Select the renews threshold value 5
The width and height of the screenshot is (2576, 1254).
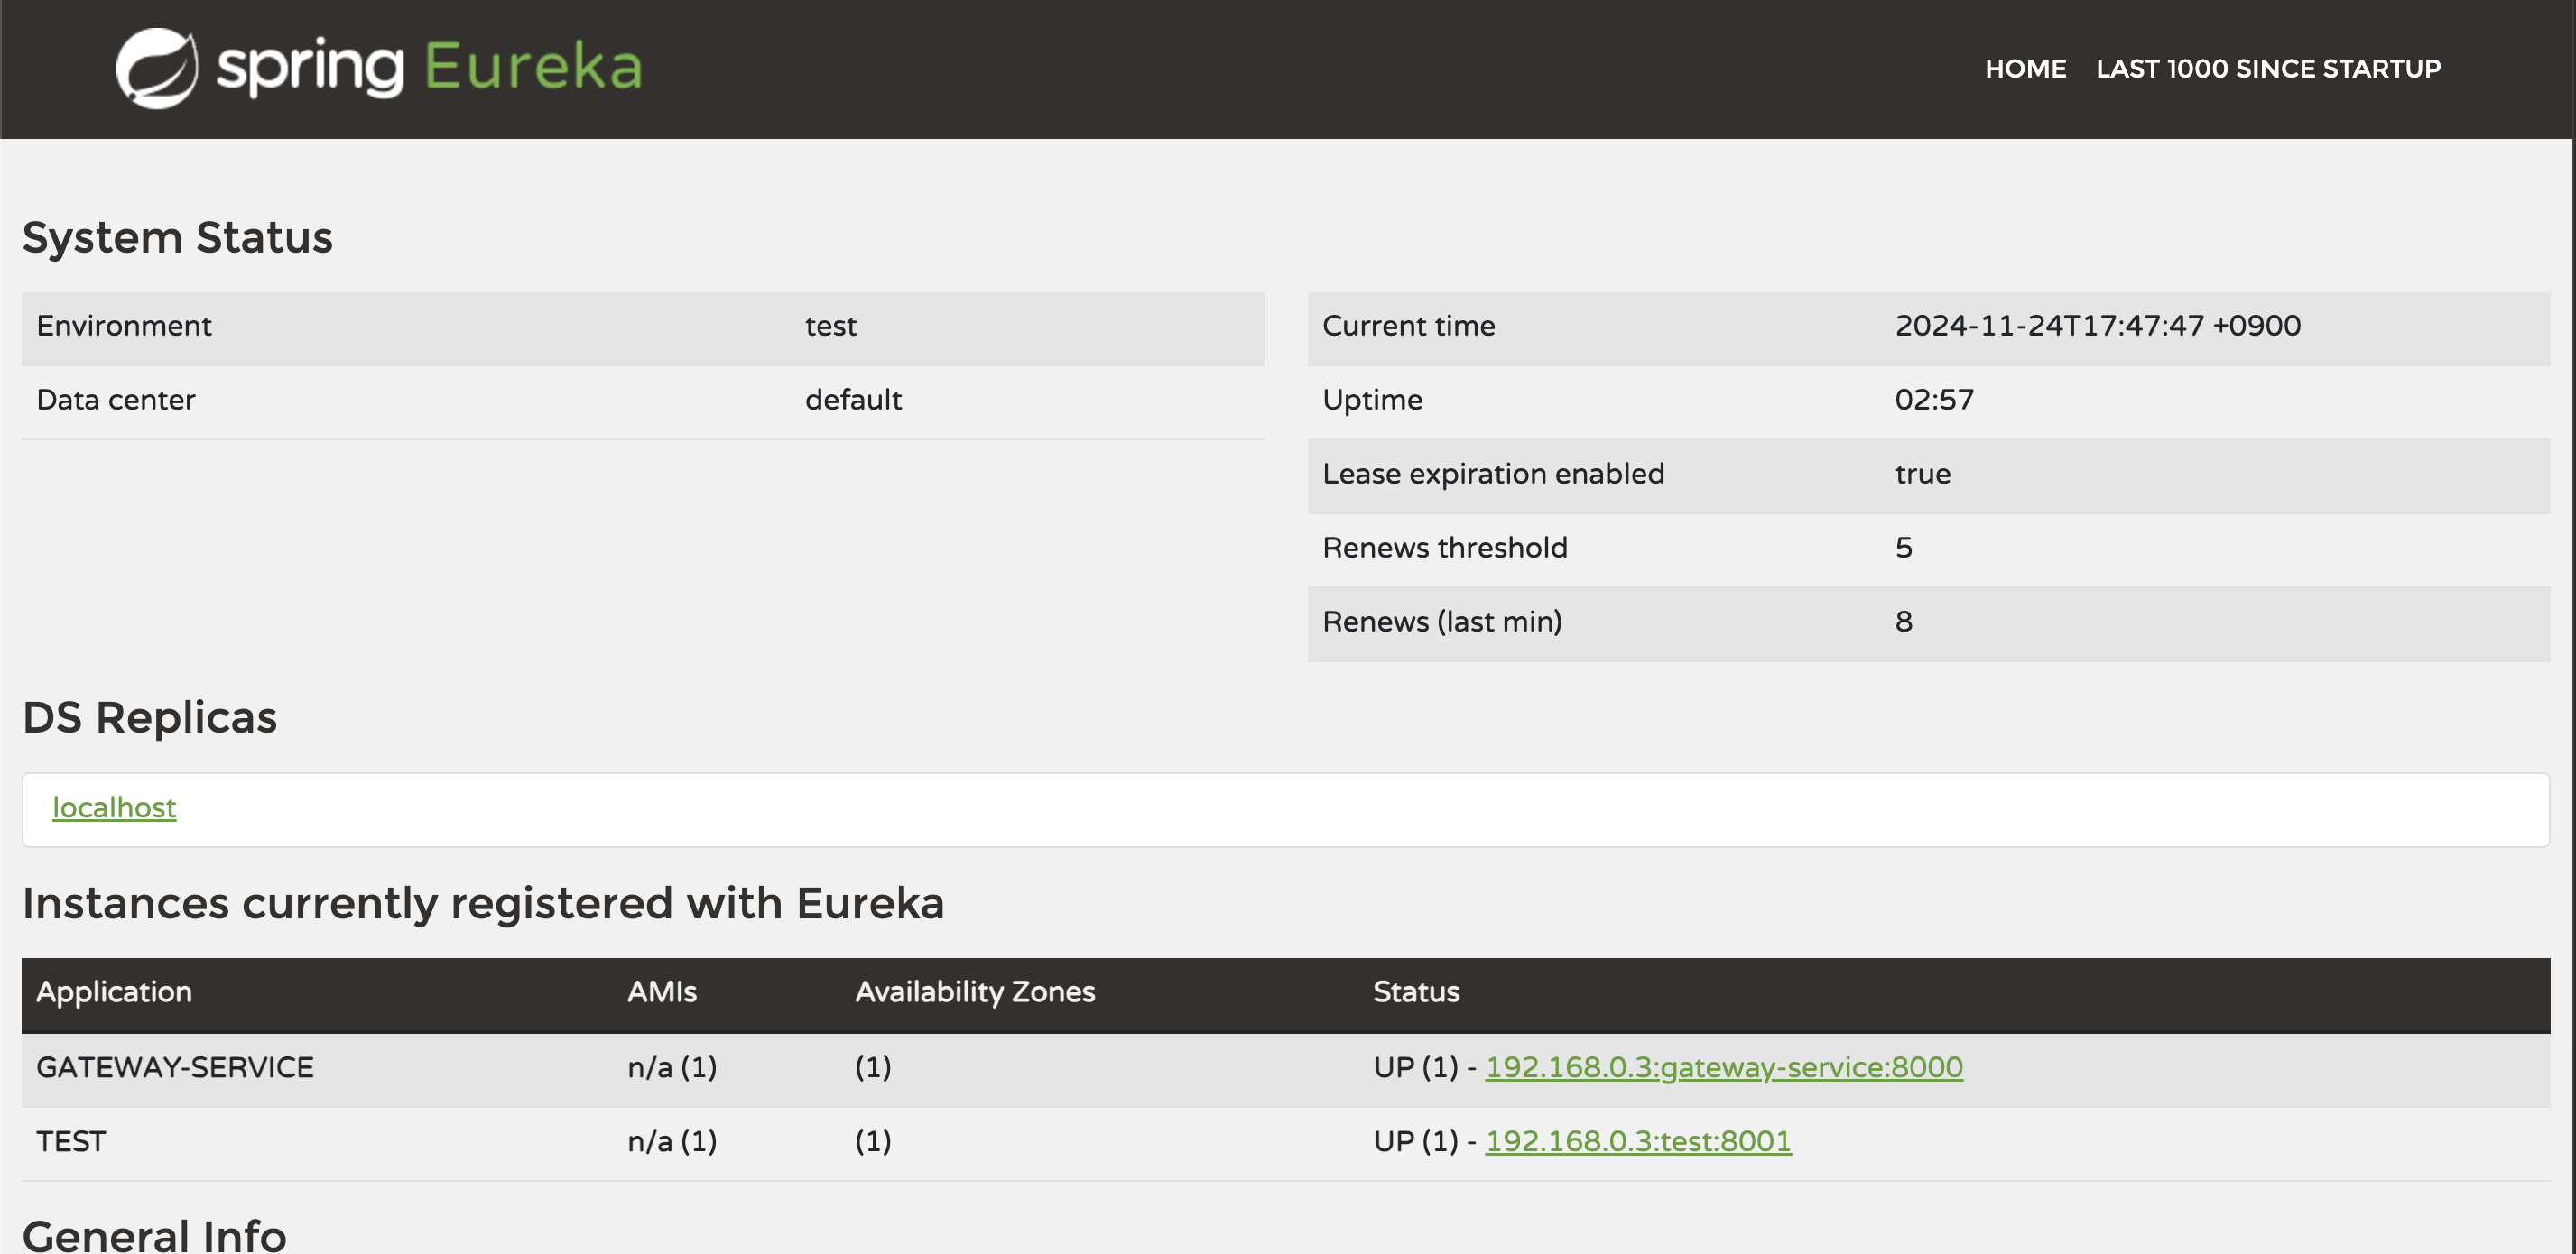click(1904, 548)
